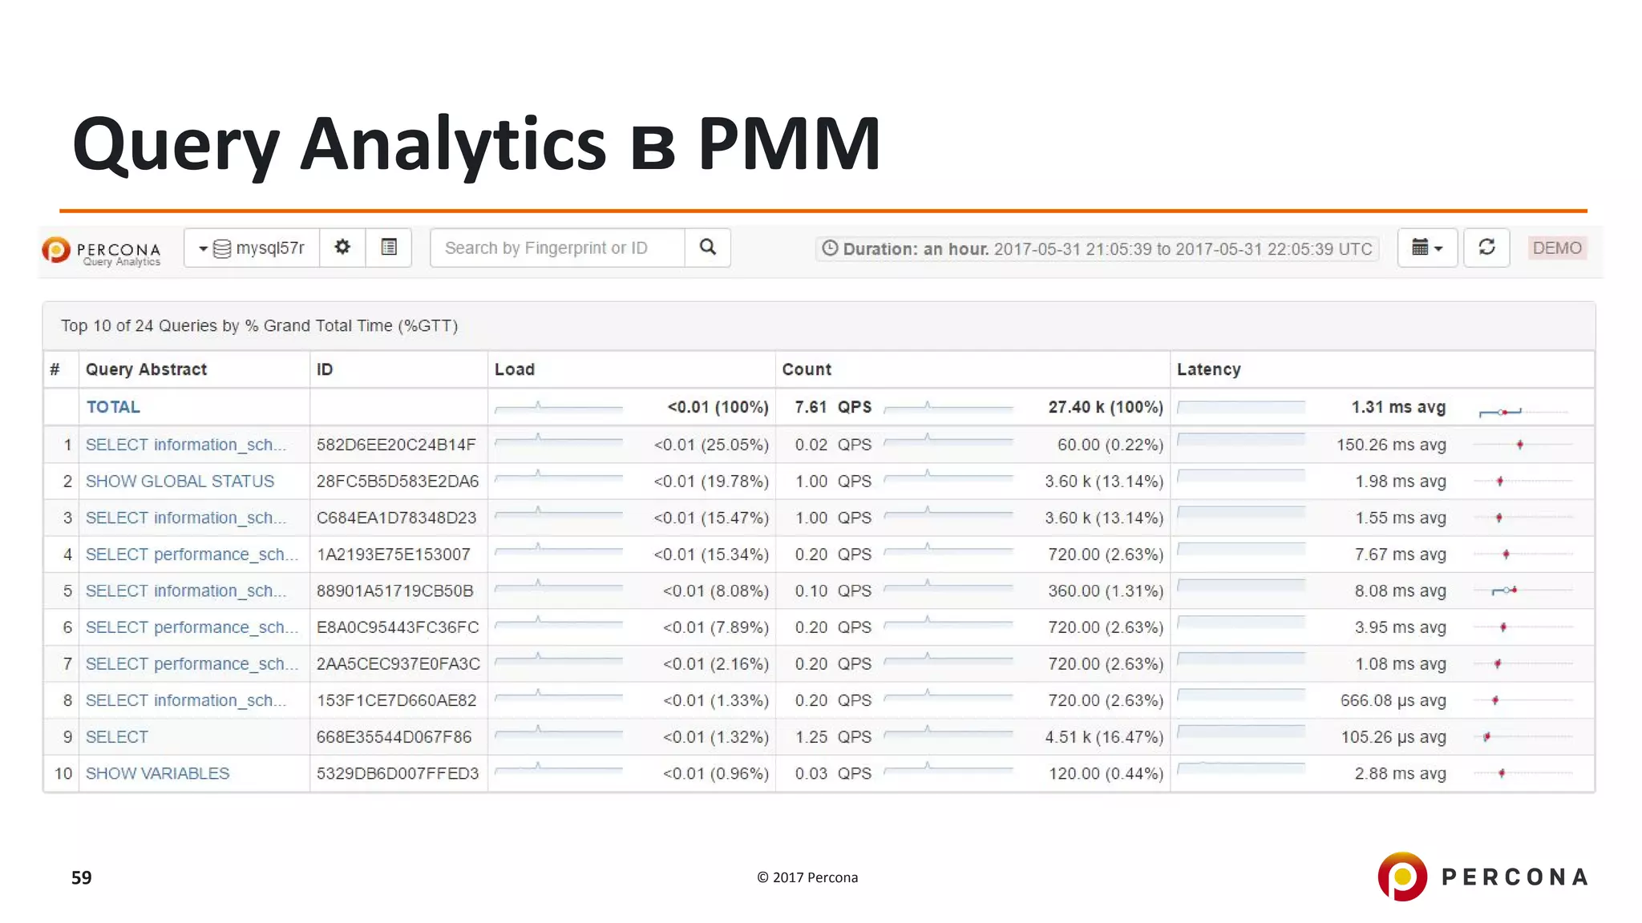The height and width of the screenshot is (923, 1642).
Task: Click the <0.01 (25.05%) load value
Action: (711, 445)
